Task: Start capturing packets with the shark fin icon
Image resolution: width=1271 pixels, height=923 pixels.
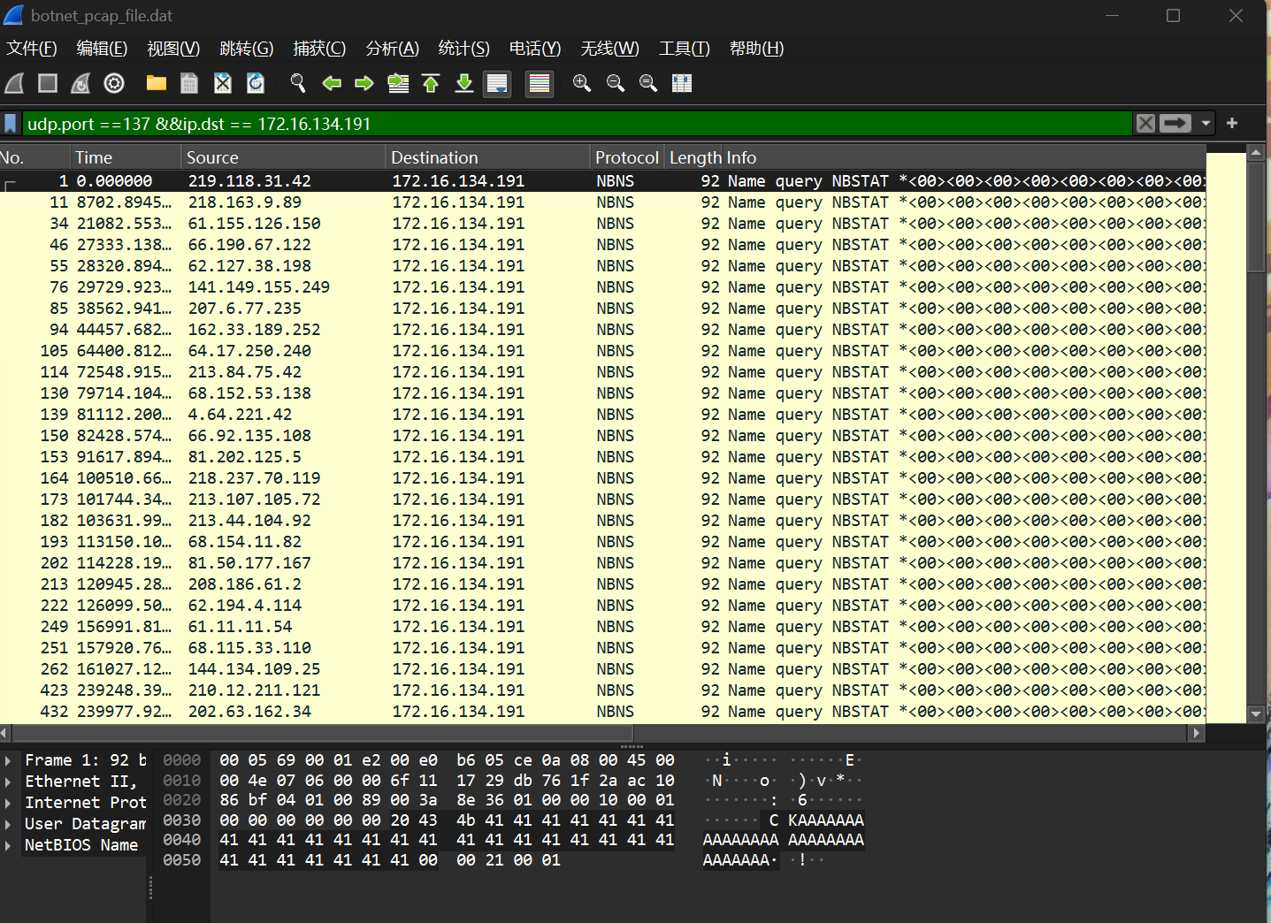Action: click(x=14, y=83)
